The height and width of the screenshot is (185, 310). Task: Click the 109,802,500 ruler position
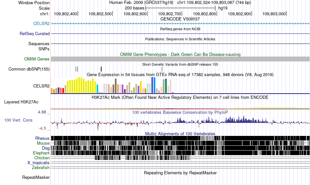(100, 14)
